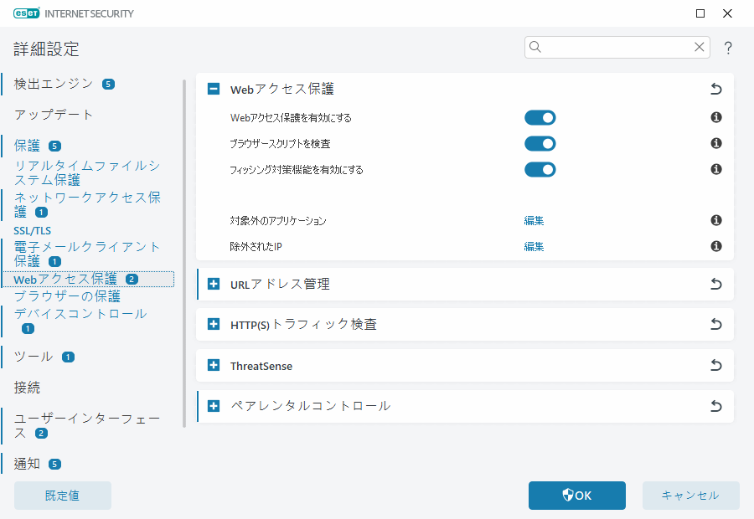Image resolution: width=754 pixels, height=519 pixels.
Task: Collapse the Webアクセス保護 section
Action: [x=213, y=88]
